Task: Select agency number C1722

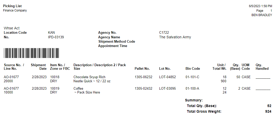Action: pyautogui.click(x=164, y=32)
